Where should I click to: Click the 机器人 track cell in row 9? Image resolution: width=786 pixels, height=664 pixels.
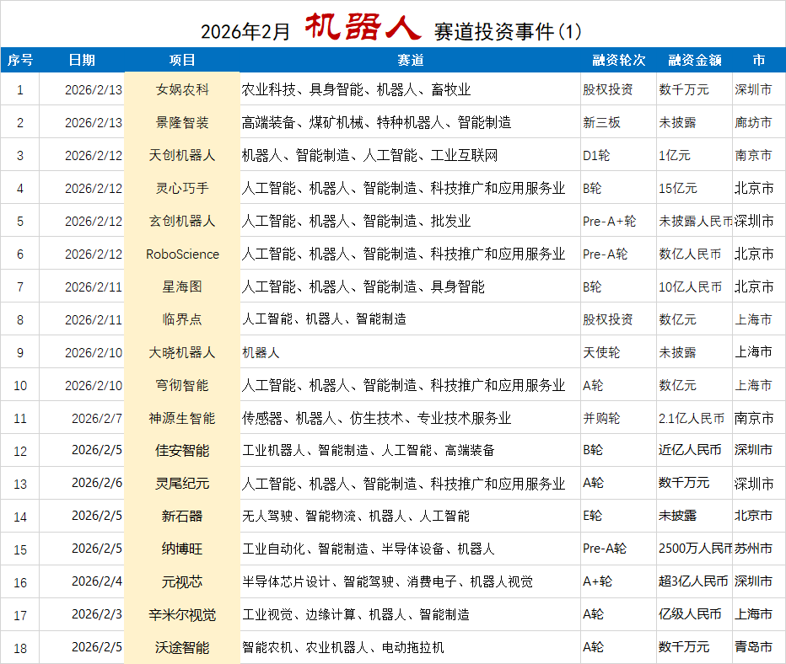pos(410,352)
